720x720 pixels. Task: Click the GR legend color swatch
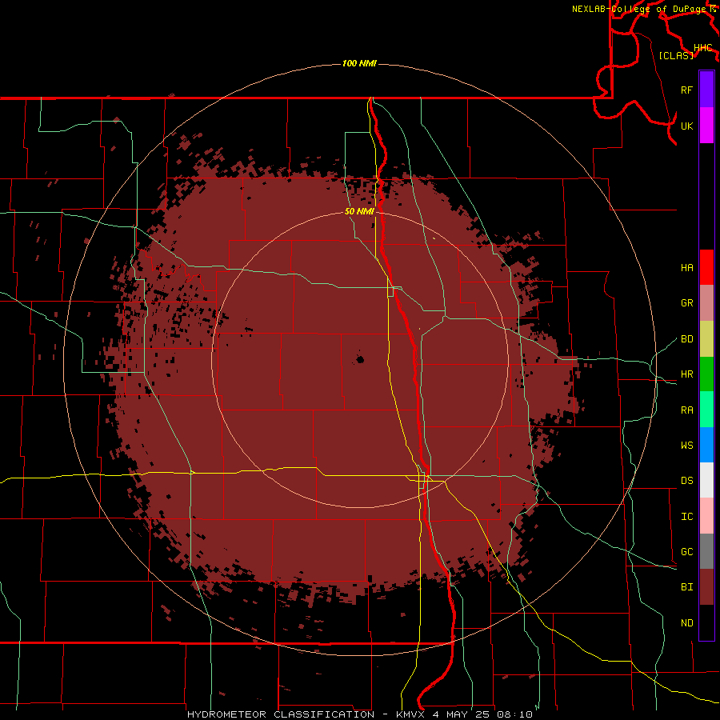pyautogui.click(x=706, y=303)
